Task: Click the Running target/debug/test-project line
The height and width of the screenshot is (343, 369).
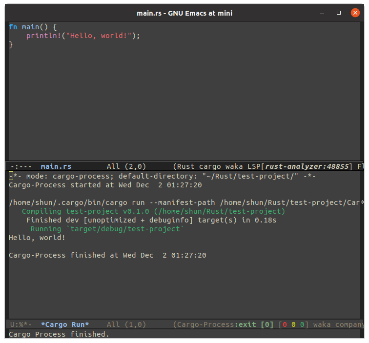Action: 107,229
